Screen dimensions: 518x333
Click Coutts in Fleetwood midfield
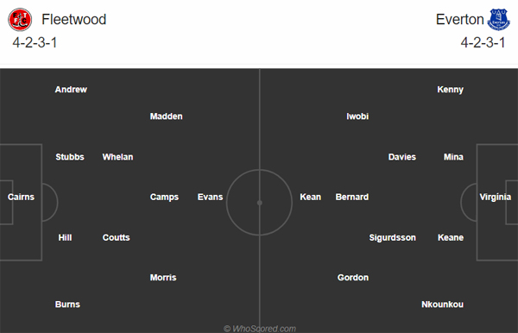click(x=116, y=237)
